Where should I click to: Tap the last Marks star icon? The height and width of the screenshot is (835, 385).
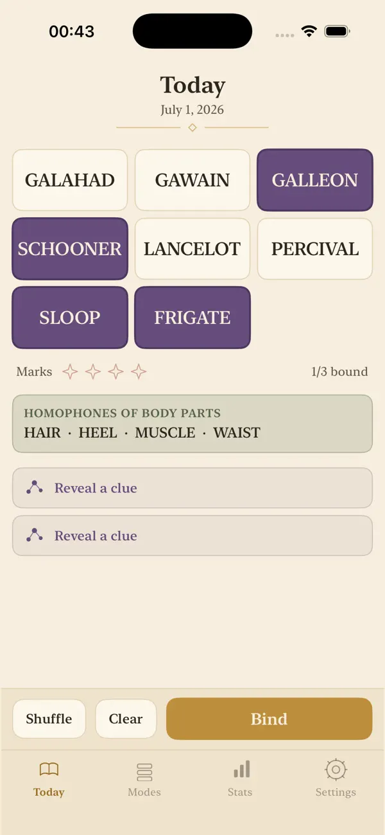139,372
